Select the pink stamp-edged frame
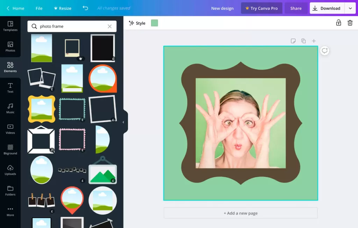The image size is (358, 228). (x=72, y=140)
